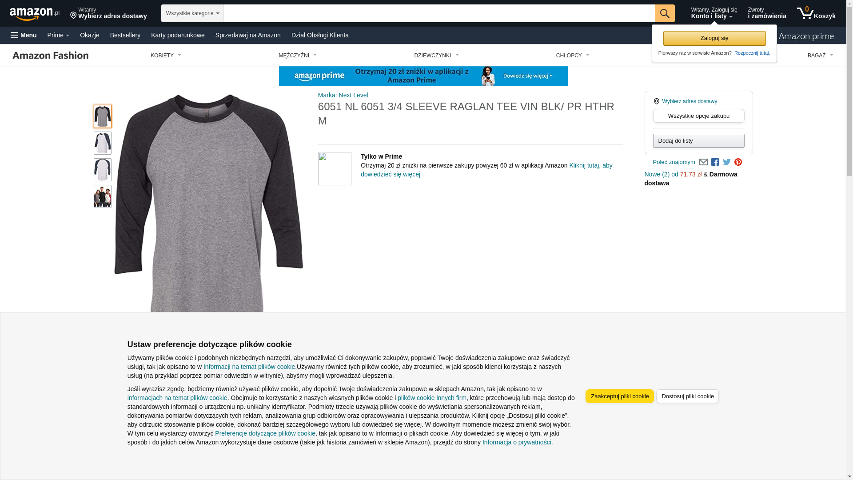
Task: Go to Amazon.pl home logo
Action: 35,14
